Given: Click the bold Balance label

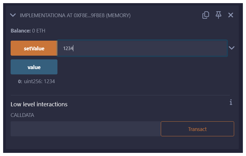Looking at the screenshot, I should pos(21,31).
